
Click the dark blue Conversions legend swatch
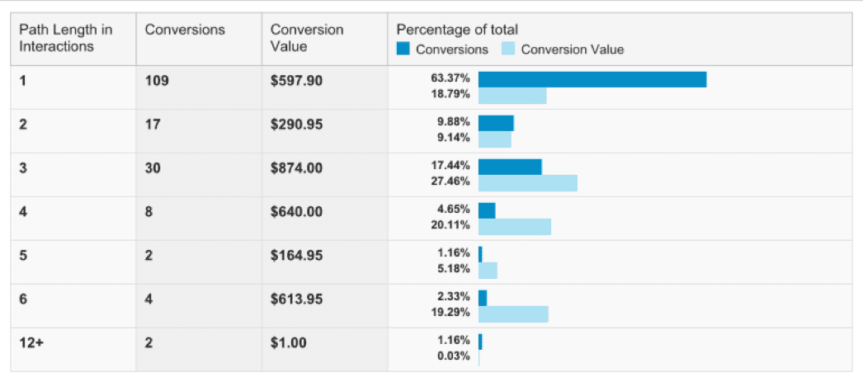[403, 50]
